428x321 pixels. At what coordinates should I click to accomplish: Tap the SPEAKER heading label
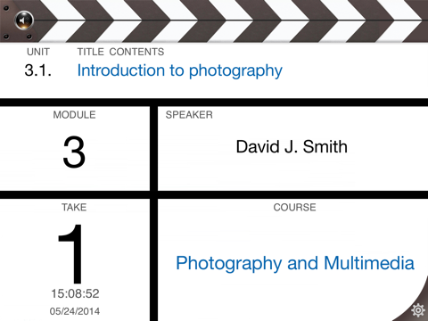(x=189, y=115)
